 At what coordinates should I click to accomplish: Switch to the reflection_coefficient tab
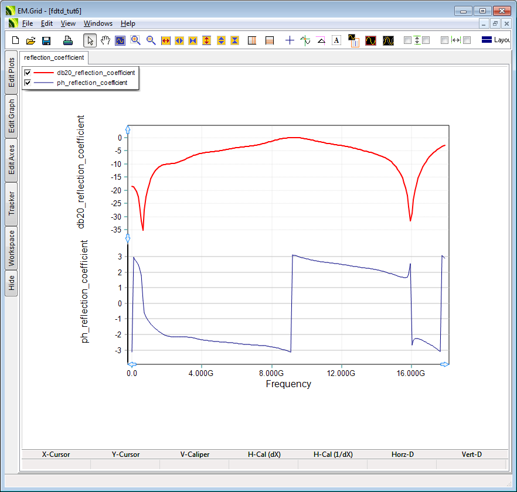(x=54, y=57)
